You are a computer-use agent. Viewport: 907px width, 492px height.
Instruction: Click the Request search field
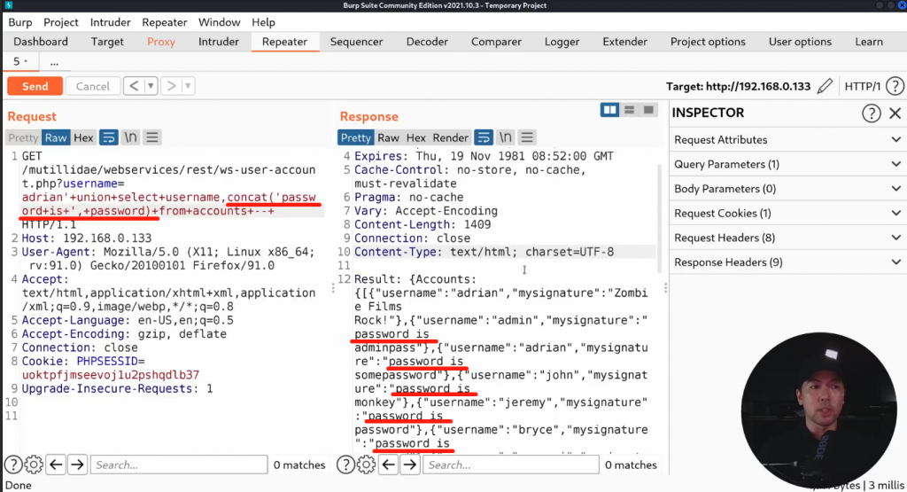(179, 465)
